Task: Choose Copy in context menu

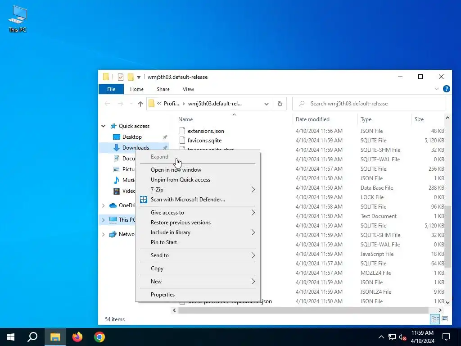Action: click(157, 269)
